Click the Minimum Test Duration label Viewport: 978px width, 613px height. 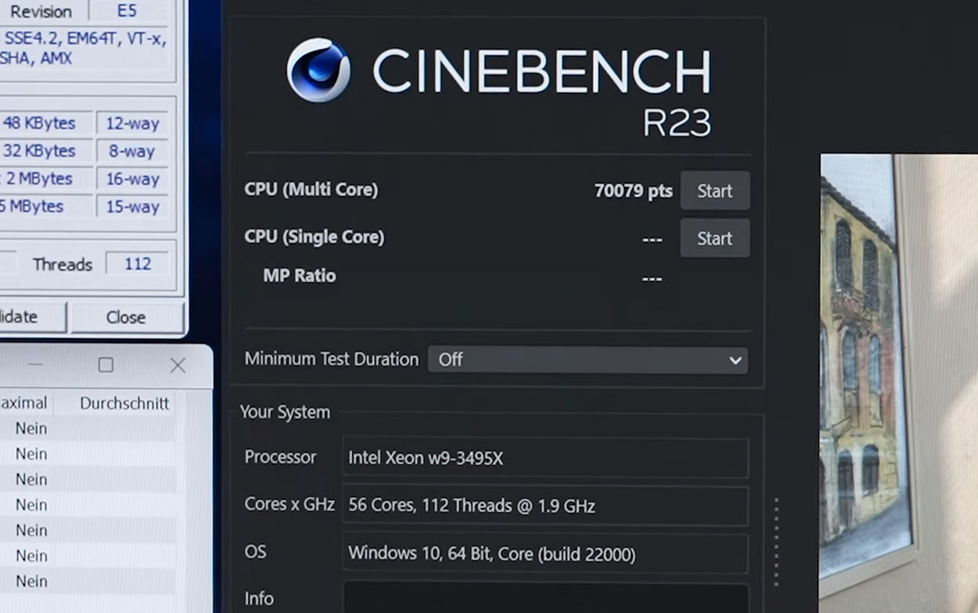tap(331, 359)
